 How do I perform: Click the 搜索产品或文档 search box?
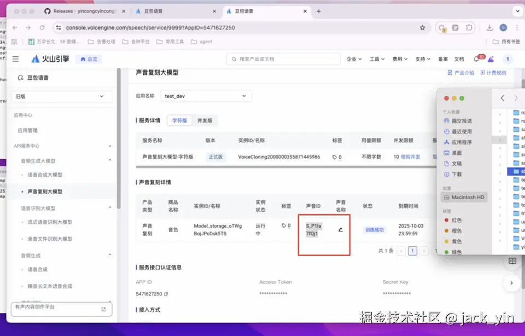(283, 59)
